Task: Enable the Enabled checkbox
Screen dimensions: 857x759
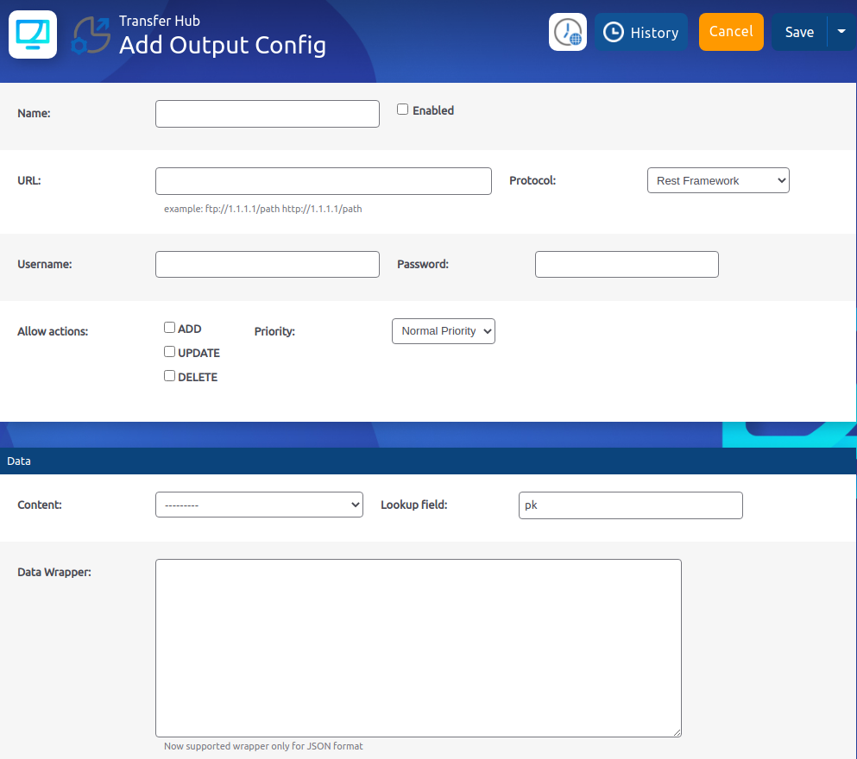Action: point(402,110)
